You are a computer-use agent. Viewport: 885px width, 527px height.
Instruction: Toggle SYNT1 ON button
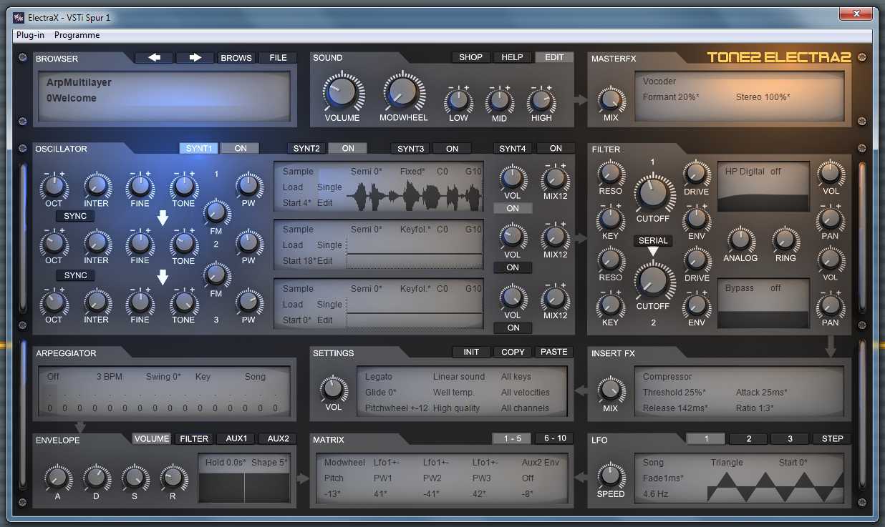240,149
